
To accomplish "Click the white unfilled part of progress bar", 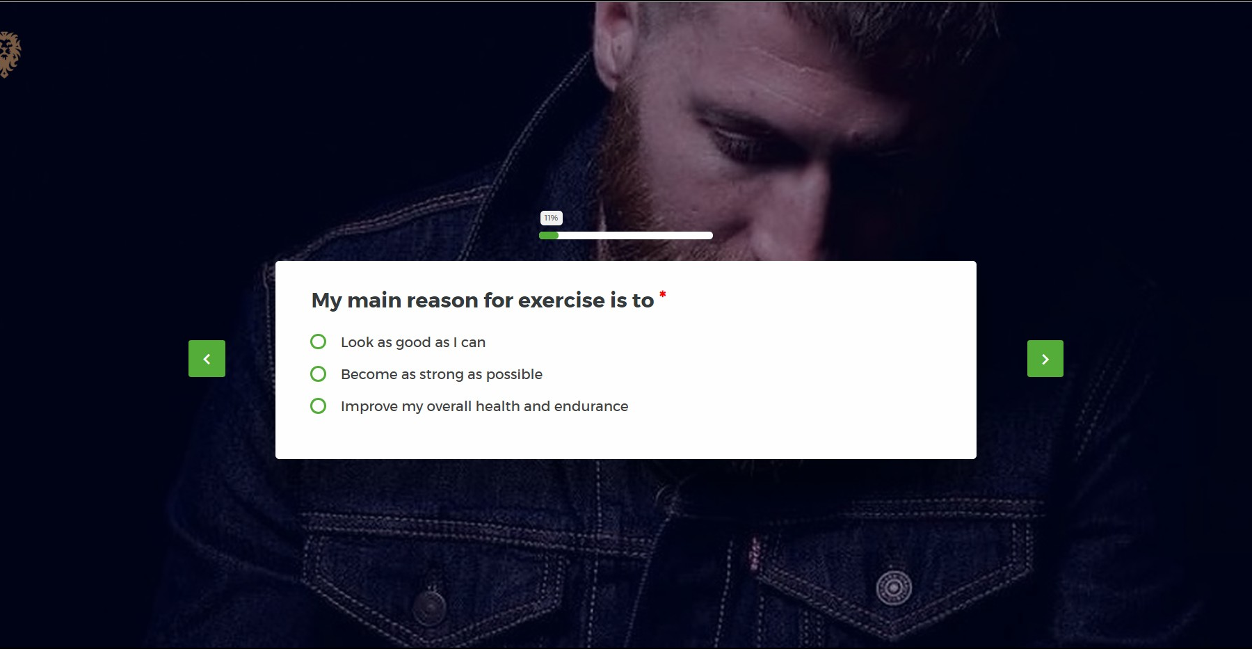I will pos(636,235).
